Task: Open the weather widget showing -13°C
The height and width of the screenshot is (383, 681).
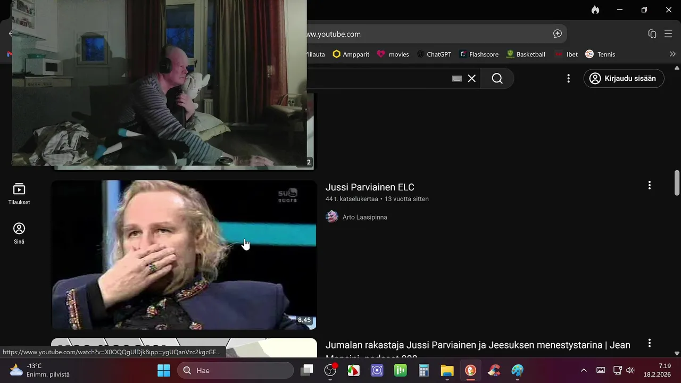Action: tap(39, 370)
